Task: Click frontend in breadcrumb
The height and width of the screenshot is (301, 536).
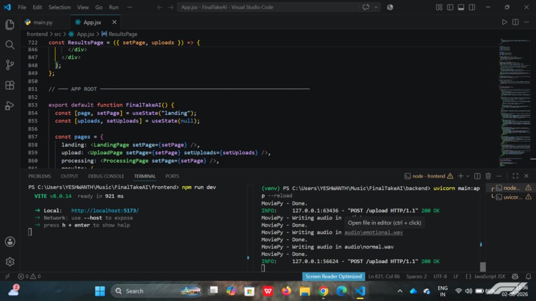Action: [37, 34]
